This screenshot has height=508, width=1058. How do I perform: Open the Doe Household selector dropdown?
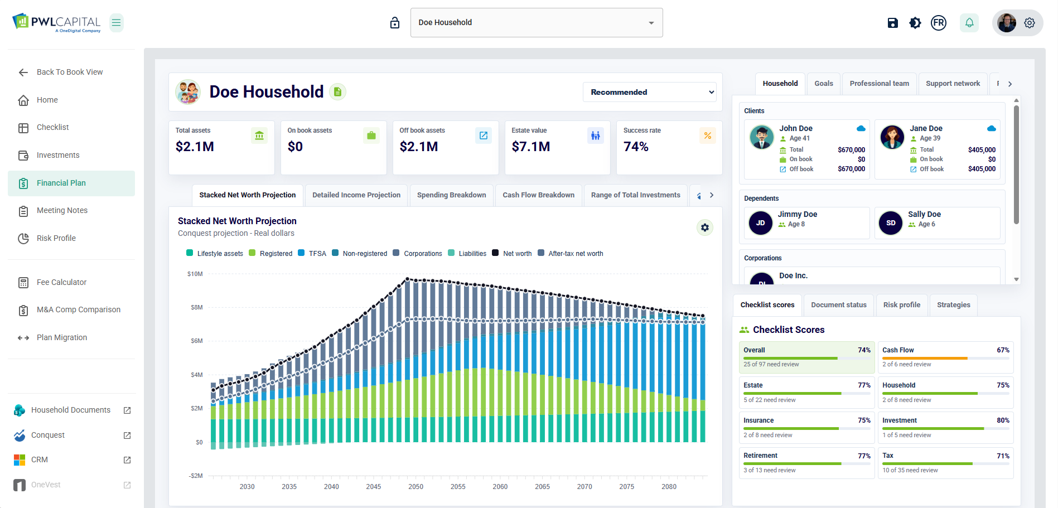click(x=537, y=23)
